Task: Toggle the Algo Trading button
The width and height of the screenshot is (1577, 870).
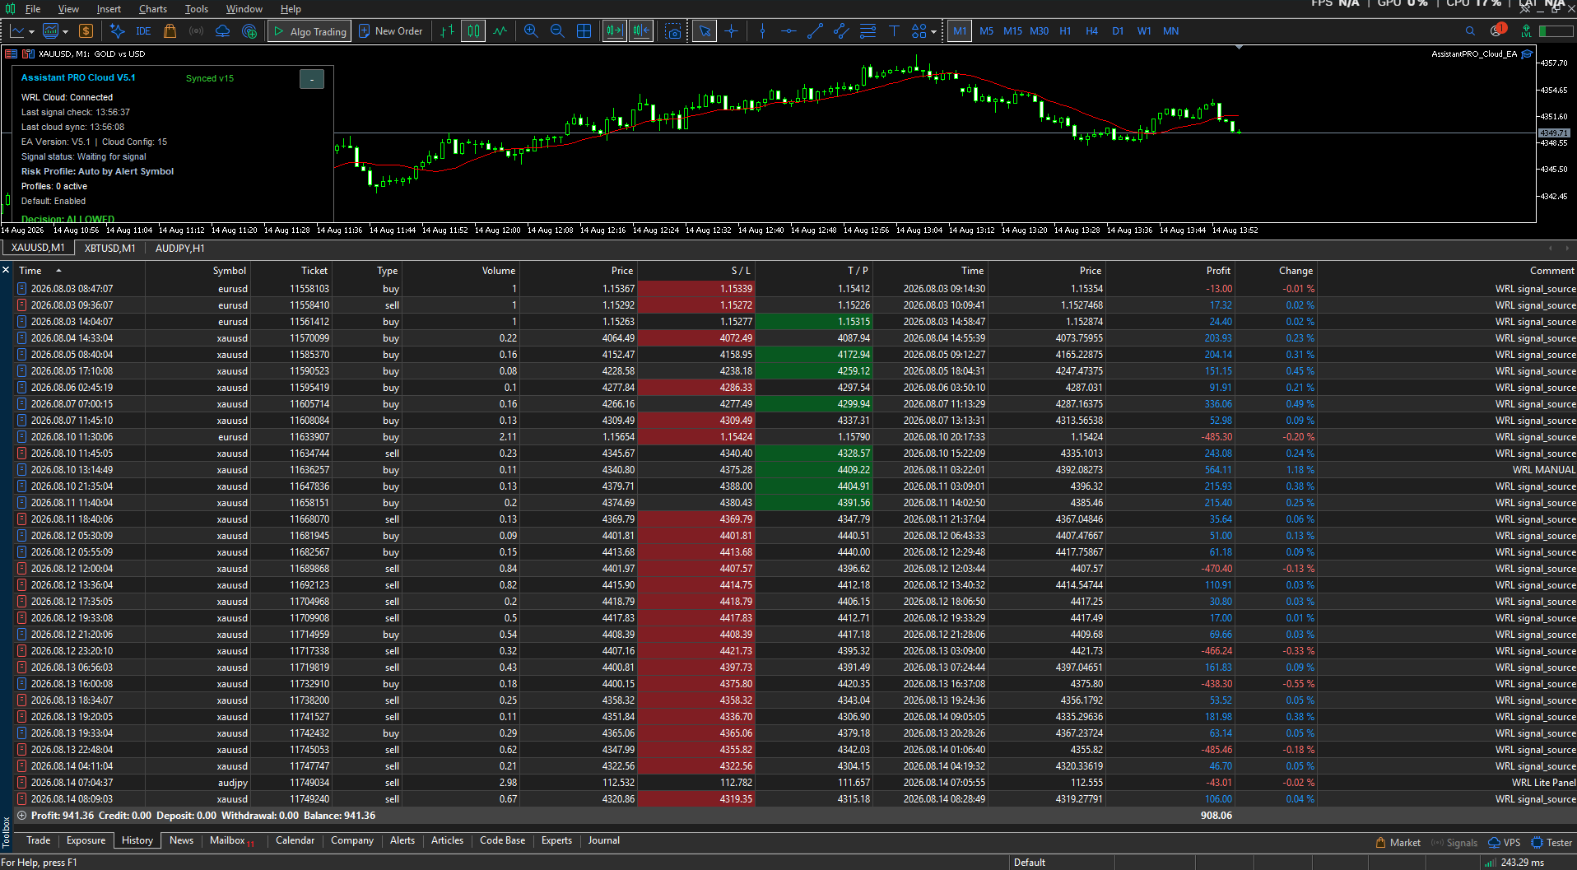Action: tap(309, 31)
